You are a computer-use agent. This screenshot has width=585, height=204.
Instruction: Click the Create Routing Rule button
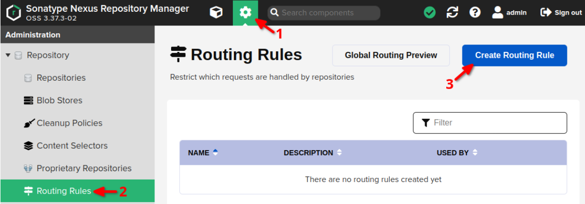tap(514, 55)
